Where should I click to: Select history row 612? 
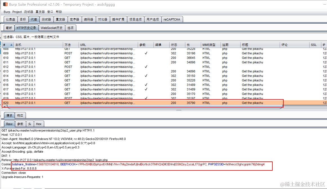click(164, 67)
